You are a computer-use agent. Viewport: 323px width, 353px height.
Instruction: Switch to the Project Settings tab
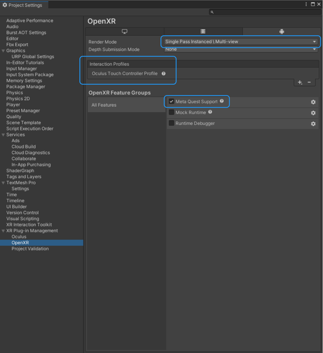tap(24, 5)
